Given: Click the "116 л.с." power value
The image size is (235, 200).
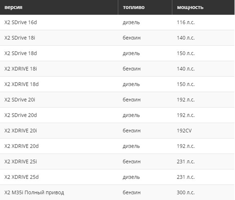Looking at the screenshot, I should 186,22.
